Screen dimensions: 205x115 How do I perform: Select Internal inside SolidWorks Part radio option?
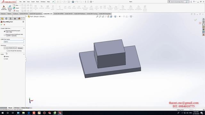(x=4, y=35)
